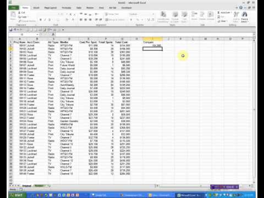Click Merge & Center
Screen dimensions: 264x198
pos(115,20)
